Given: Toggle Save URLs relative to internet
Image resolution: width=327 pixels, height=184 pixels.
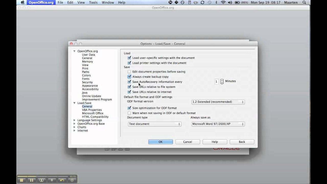Looking at the screenshot, I should point(129,92).
